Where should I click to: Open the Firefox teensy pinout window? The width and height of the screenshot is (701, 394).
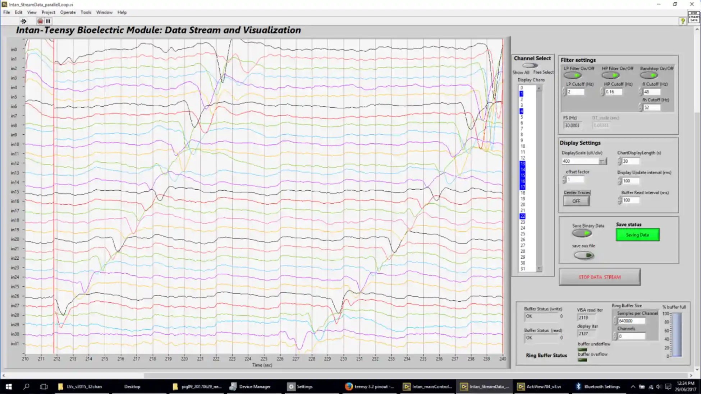[x=370, y=386]
